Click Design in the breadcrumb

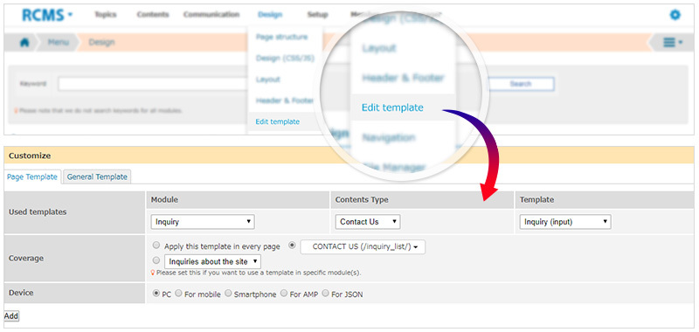(101, 42)
